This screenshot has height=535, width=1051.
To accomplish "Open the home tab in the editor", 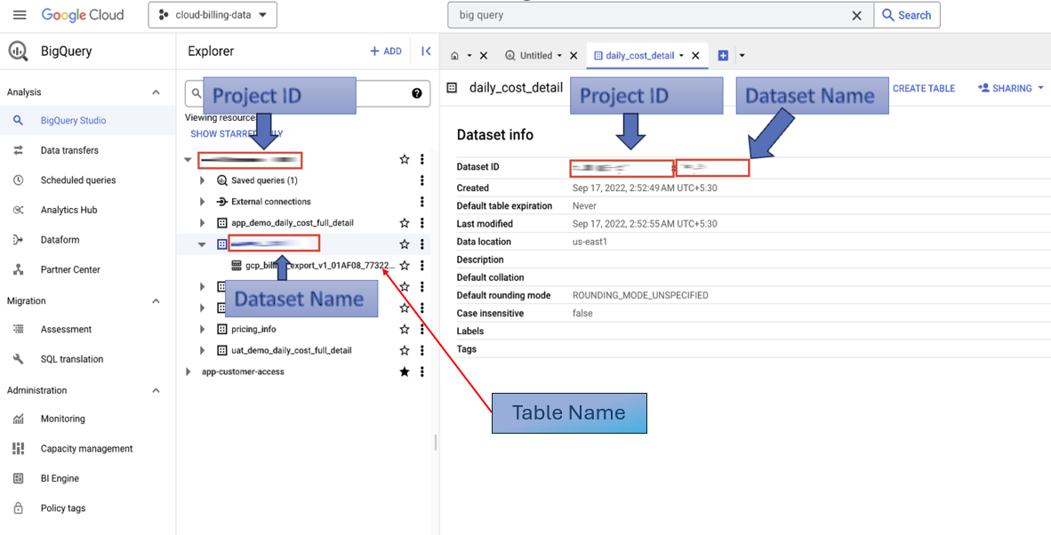I will (454, 56).
